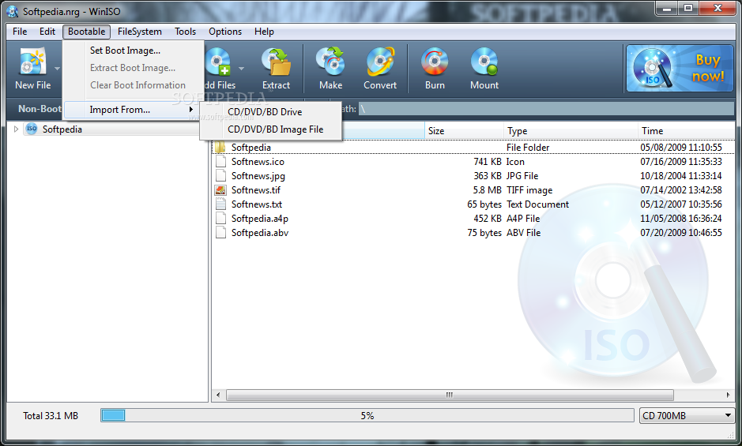The width and height of the screenshot is (742, 446).
Task: Open the Add Files dropdown arrow
Action: click(241, 69)
